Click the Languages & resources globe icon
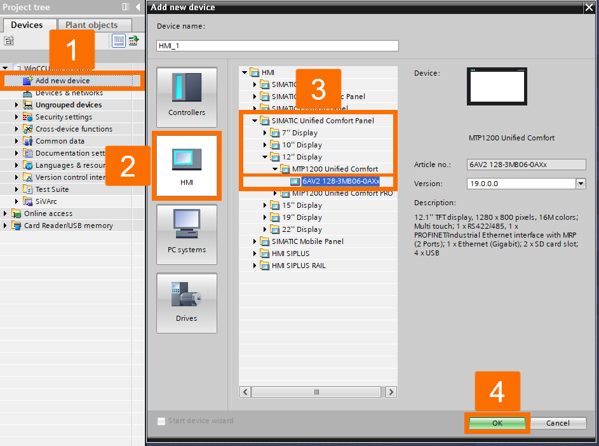 (27, 165)
